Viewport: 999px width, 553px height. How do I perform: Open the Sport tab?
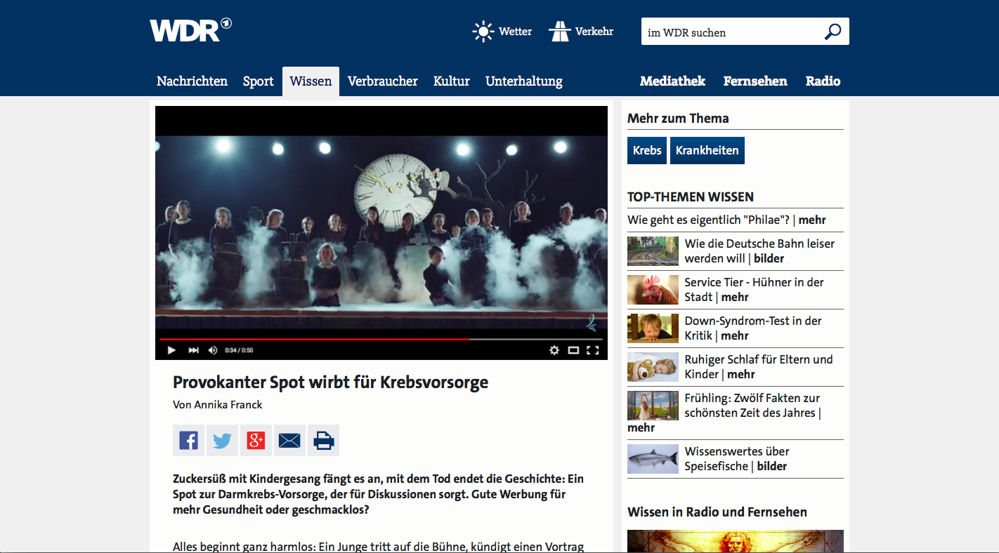tap(258, 81)
